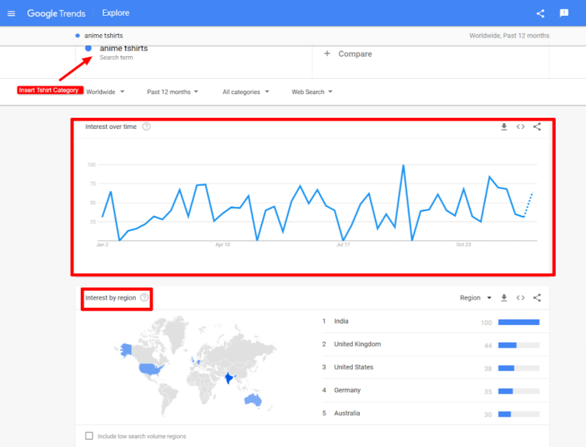
Task: Enable Include low search volume regions
Action: tap(89, 436)
